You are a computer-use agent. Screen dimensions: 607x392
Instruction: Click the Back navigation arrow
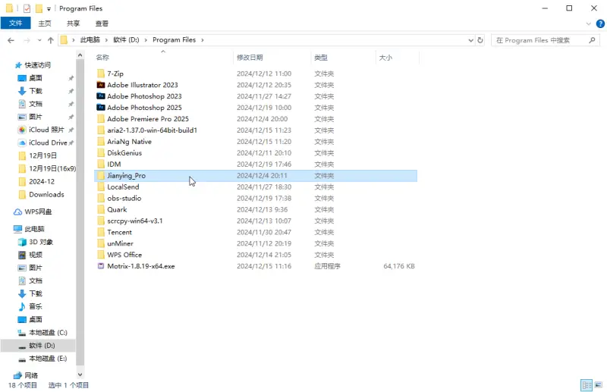(x=11, y=40)
